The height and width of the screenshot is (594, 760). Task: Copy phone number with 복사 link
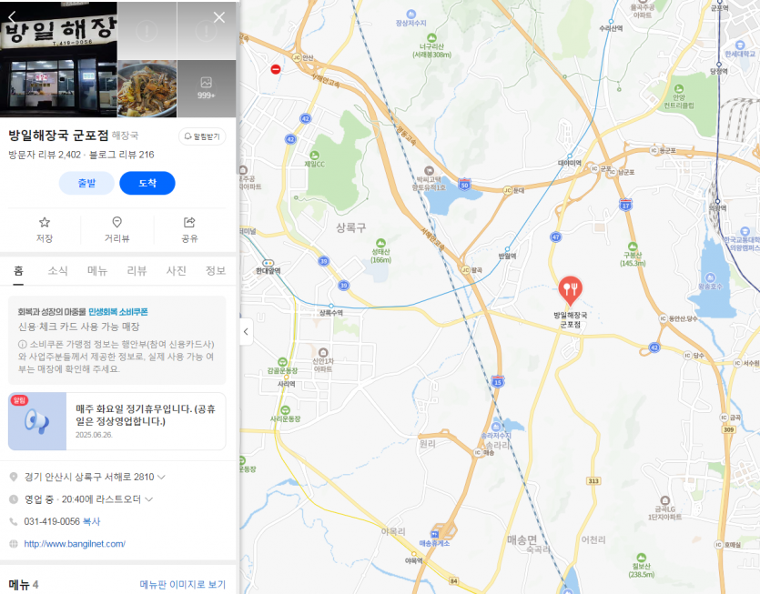[x=92, y=521]
